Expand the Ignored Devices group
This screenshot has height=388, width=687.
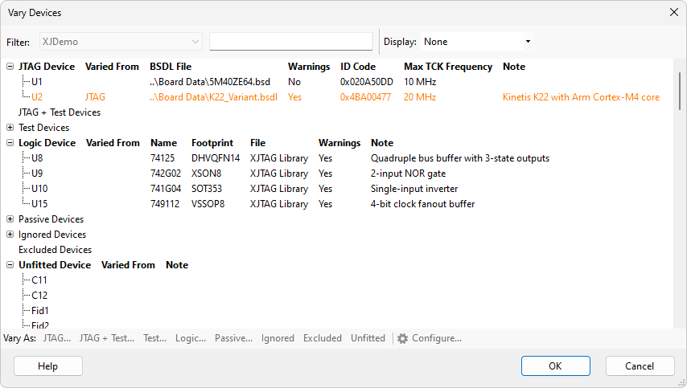(x=10, y=235)
